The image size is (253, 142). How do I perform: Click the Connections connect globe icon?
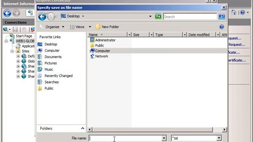(5, 29)
